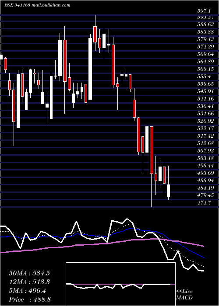The image size is (219, 306).
Task: Click the 560.15 price axis label
Action: [205, 69]
